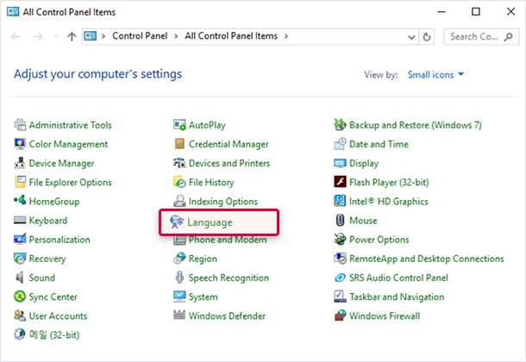Click the Refresh button in address bar

[x=426, y=37]
